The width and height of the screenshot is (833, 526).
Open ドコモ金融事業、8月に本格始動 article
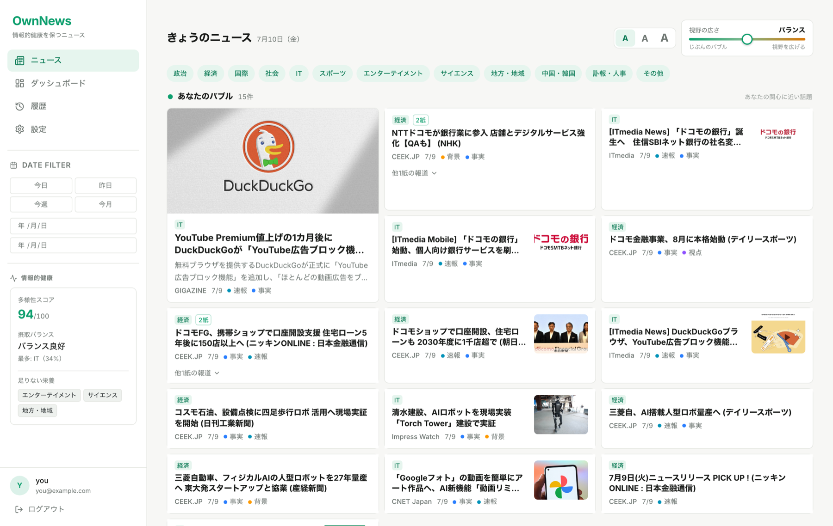(x=702, y=239)
